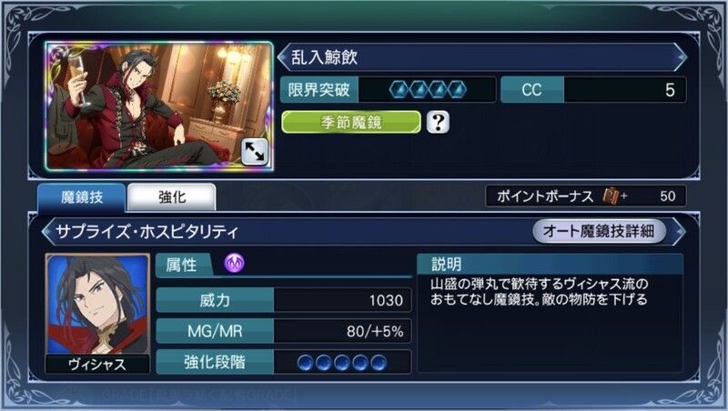Screen dimensions: 728x411
Task: Click the 乱入鯨飲 card illustration
Action: (x=159, y=106)
